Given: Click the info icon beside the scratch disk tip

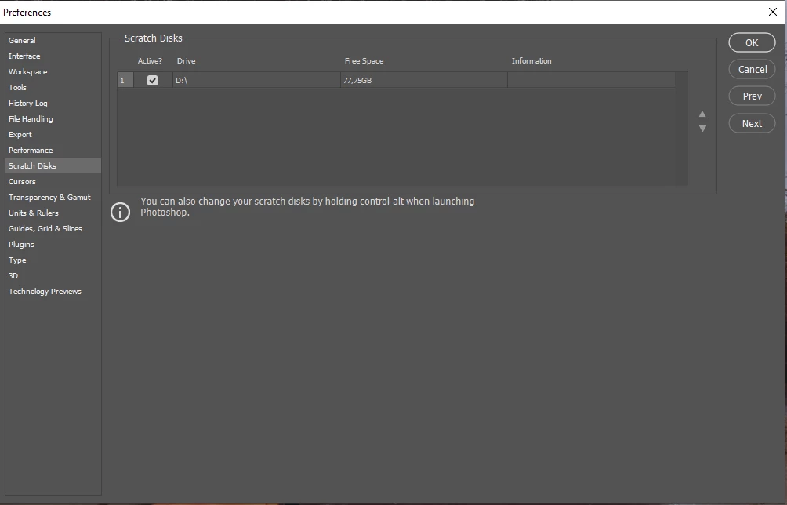Looking at the screenshot, I should tap(121, 212).
